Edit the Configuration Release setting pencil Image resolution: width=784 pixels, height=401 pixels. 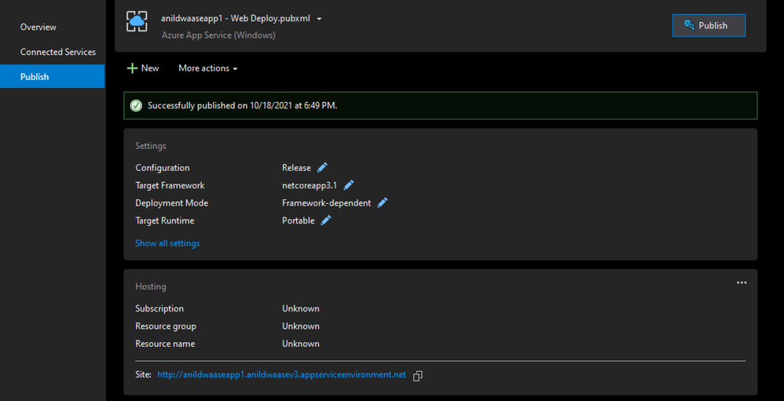(323, 167)
